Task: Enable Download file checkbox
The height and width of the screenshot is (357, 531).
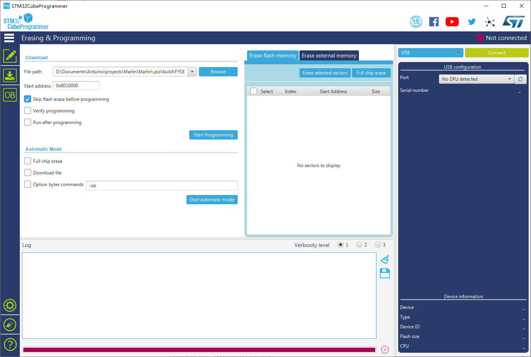Action: point(28,173)
